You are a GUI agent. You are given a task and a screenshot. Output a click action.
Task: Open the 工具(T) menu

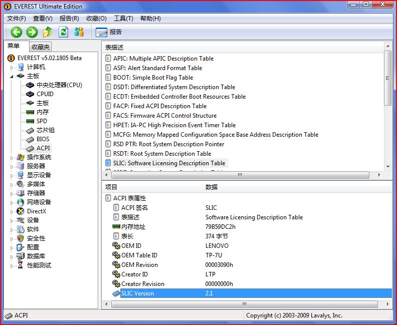point(123,19)
